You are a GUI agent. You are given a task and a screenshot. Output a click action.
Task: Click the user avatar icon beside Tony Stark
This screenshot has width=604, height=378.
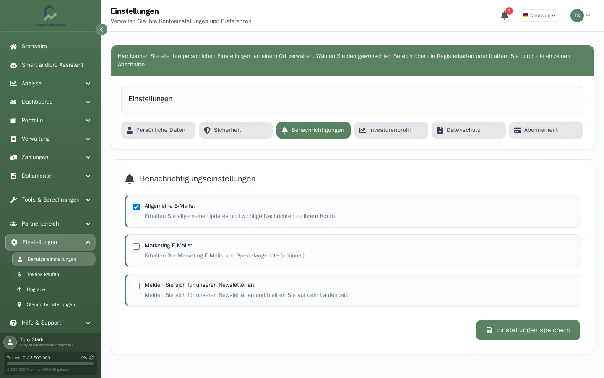point(10,342)
